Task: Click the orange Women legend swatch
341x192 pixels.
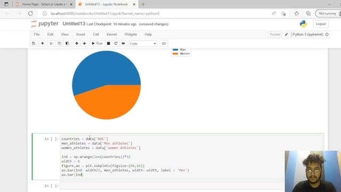Action: (175, 53)
